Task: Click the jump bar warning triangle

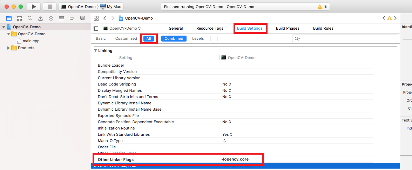Action: pyautogui.click(x=390, y=18)
